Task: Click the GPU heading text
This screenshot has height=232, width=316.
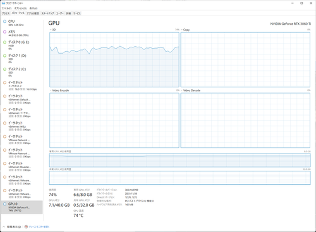Action: [54, 23]
